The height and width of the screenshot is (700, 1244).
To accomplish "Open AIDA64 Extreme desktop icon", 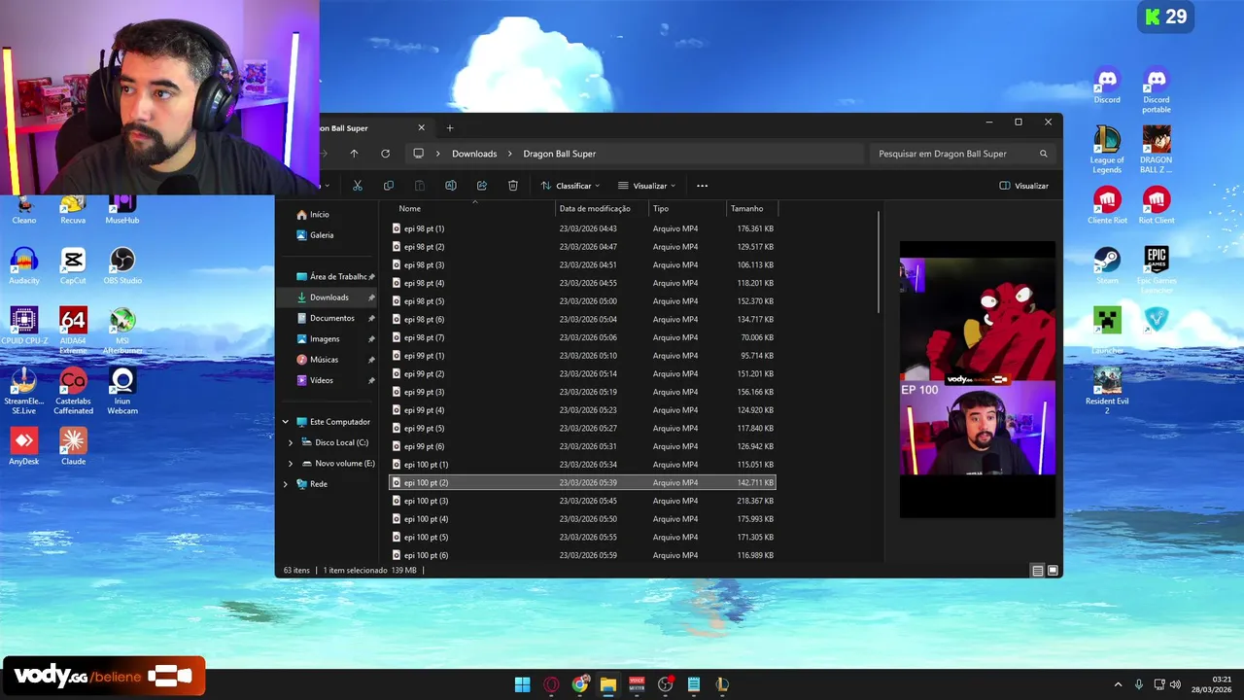I will click(73, 331).
